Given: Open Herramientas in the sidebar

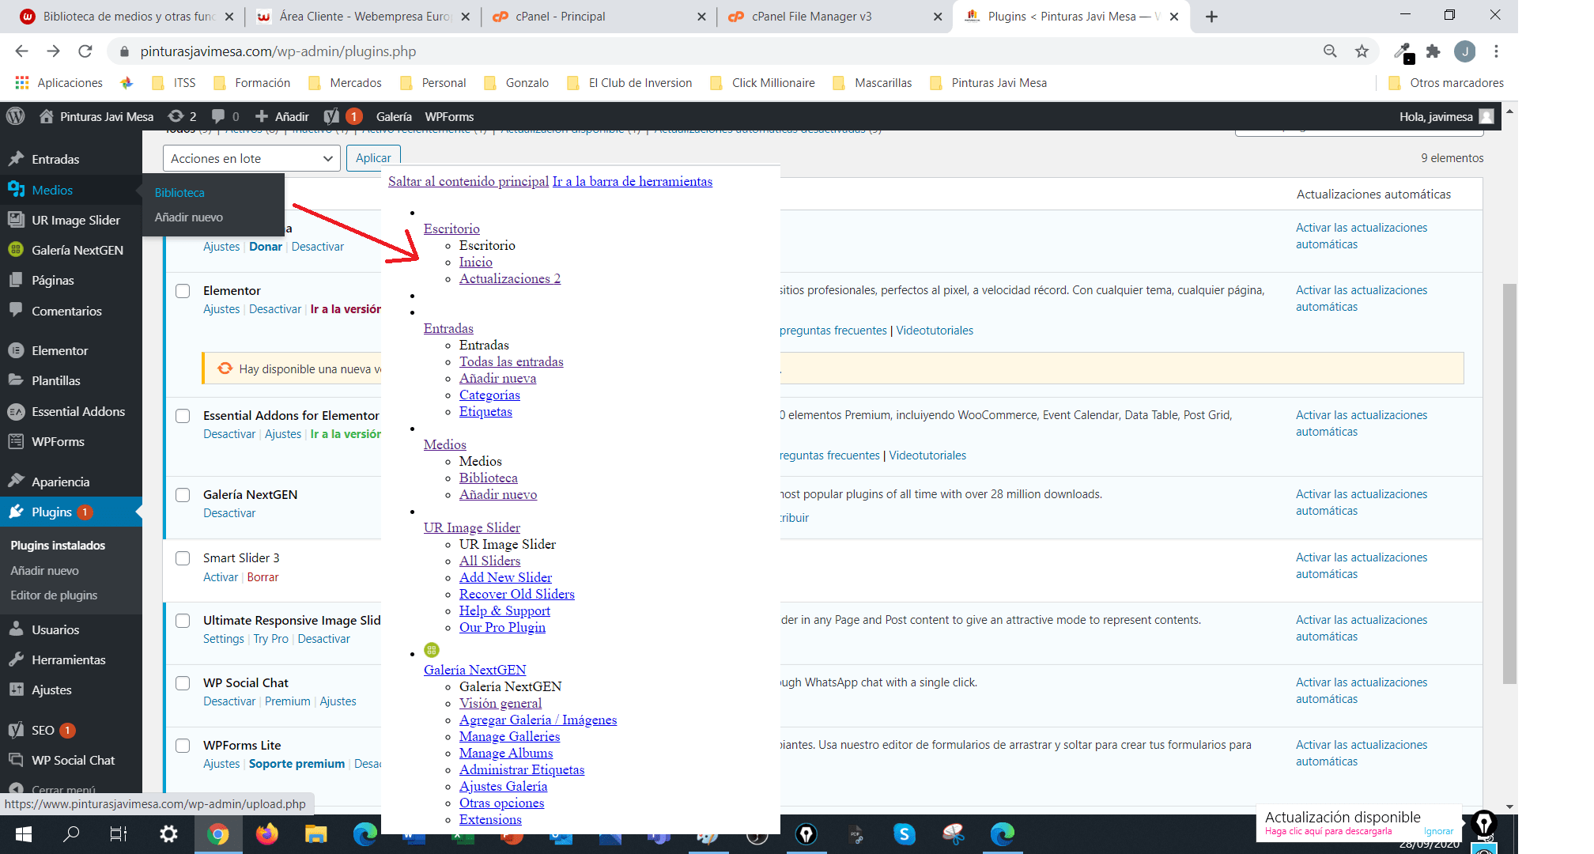Looking at the screenshot, I should click(68, 659).
